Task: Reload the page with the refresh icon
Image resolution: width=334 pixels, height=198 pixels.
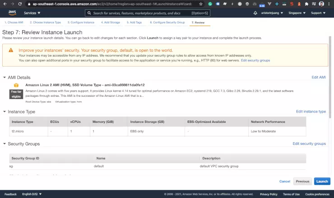Action: coord(20,4)
